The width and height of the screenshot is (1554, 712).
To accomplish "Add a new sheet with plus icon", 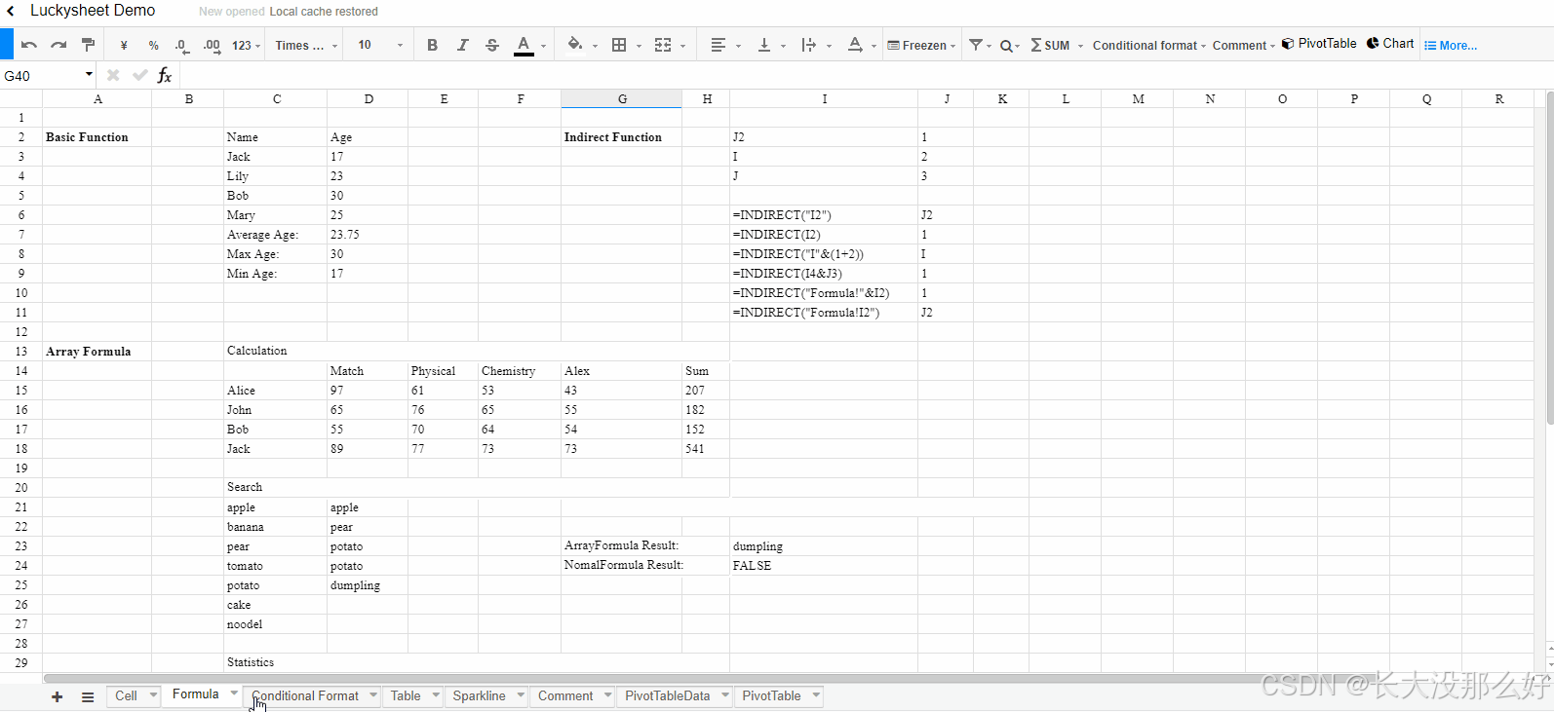I will pyautogui.click(x=57, y=696).
